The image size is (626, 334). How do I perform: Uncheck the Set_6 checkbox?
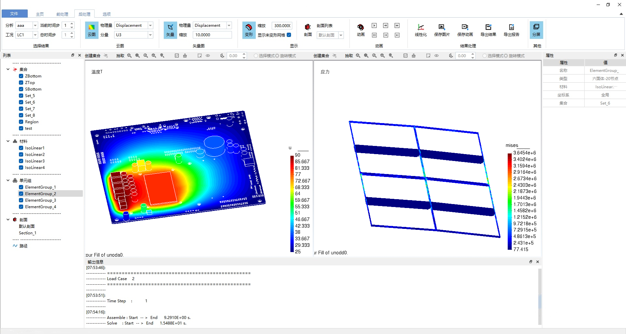pyautogui.click(x=21, y=102)
